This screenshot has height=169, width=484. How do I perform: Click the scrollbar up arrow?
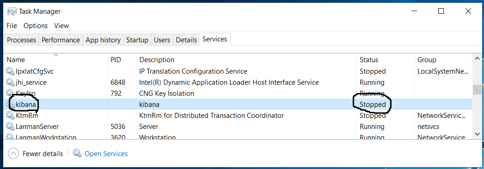tap(477, 58)
